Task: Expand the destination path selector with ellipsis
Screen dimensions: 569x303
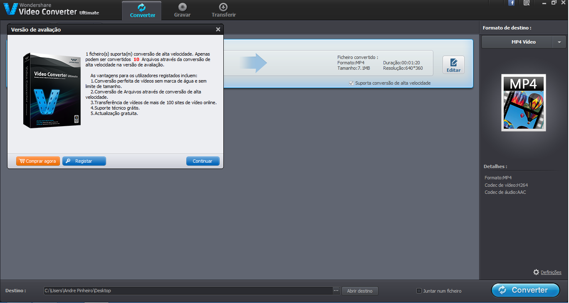Action: pyautogui.click(x=336, y=291)
